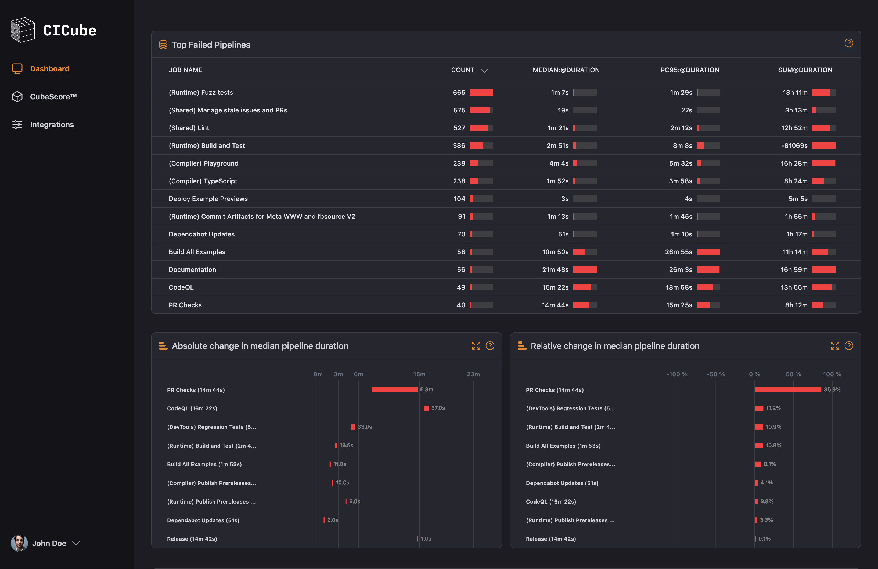The height and width of the screenshot is (569, 878).
Task: Open help for Relative change chart
Action: (x=849, y=346)
